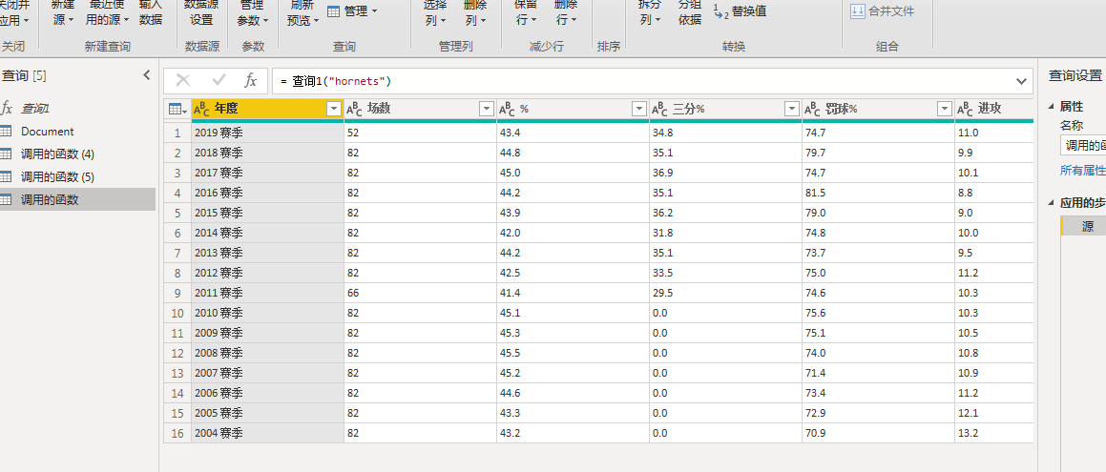The image size is (1106, 472).
Task: Click 罚球% cell 81.5
Action: click(878, 193)
